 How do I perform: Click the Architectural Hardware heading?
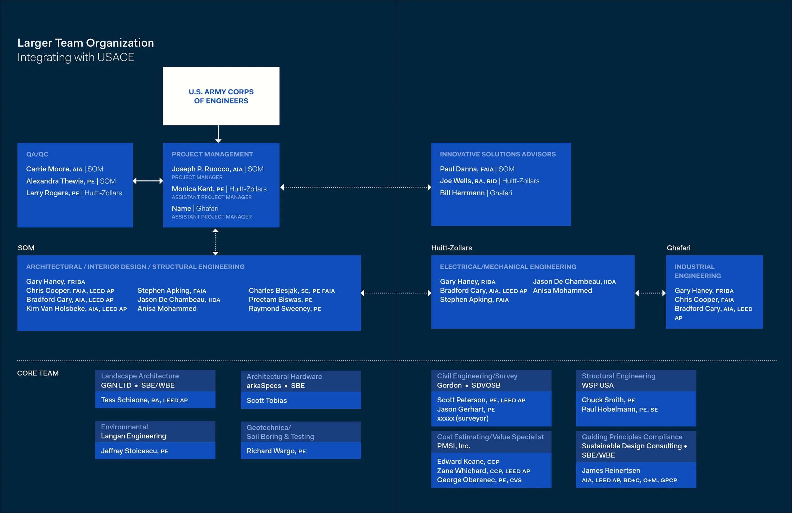point(284,377)
